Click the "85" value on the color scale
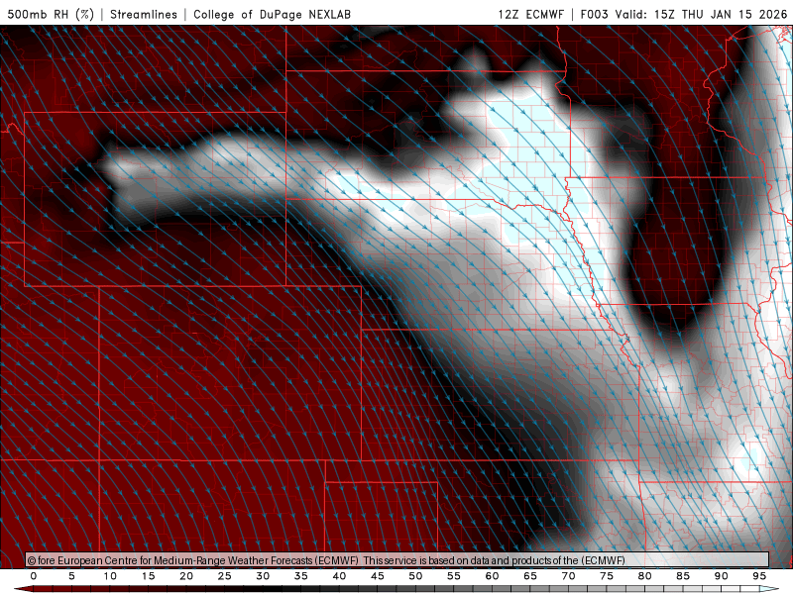 click(x=683, y=576)
